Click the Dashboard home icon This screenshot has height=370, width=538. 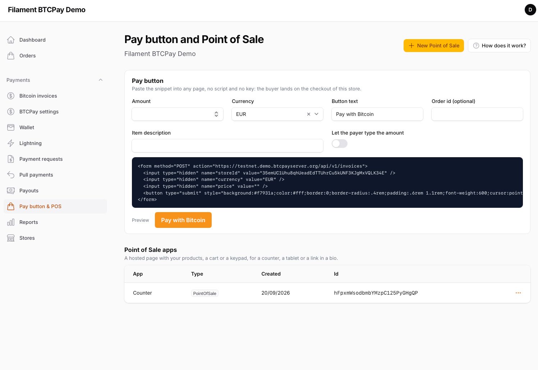coord(11,40)
